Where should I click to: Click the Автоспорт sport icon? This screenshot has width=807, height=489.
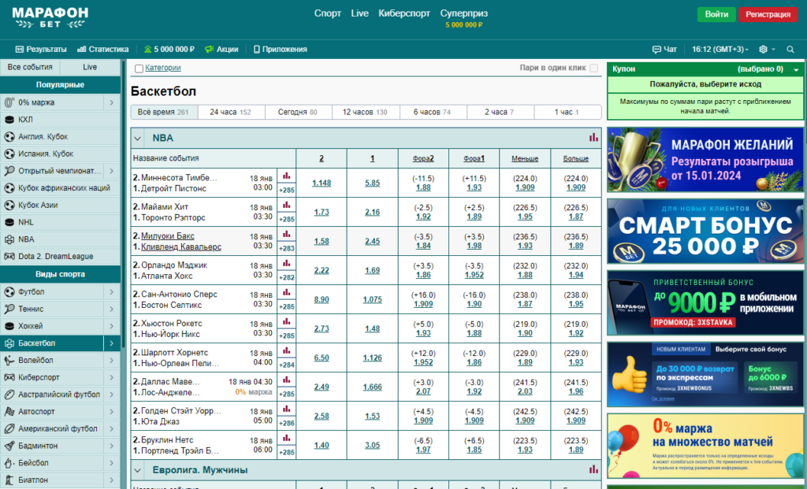tap(9, 411)
